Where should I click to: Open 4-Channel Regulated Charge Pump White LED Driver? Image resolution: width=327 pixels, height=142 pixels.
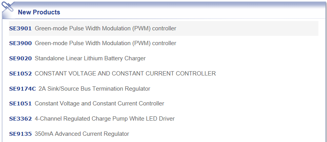(105, 119)
